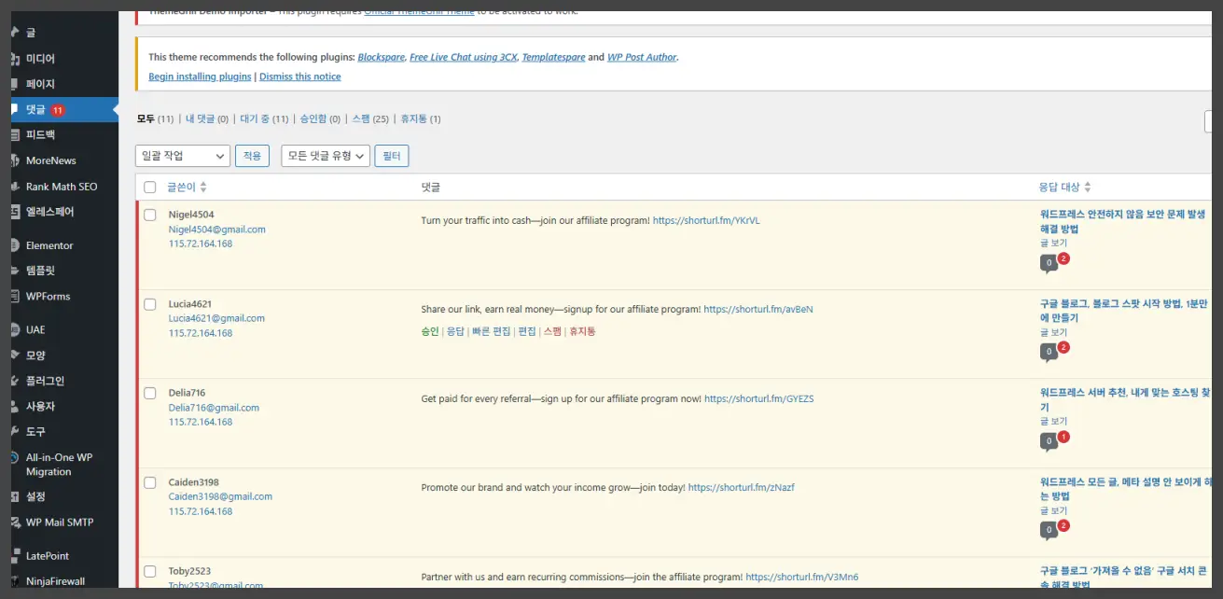Viewport: 1223px width, 599px height.
Task: Click the 적용 apply button
Action: tap(252, 156)
